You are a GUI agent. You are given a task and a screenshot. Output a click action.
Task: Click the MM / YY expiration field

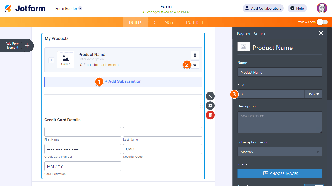click(x=83, y=166)
